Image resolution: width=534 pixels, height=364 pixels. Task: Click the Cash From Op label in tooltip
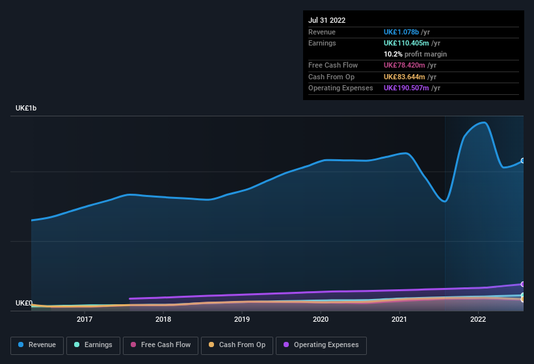click(331, 77)
